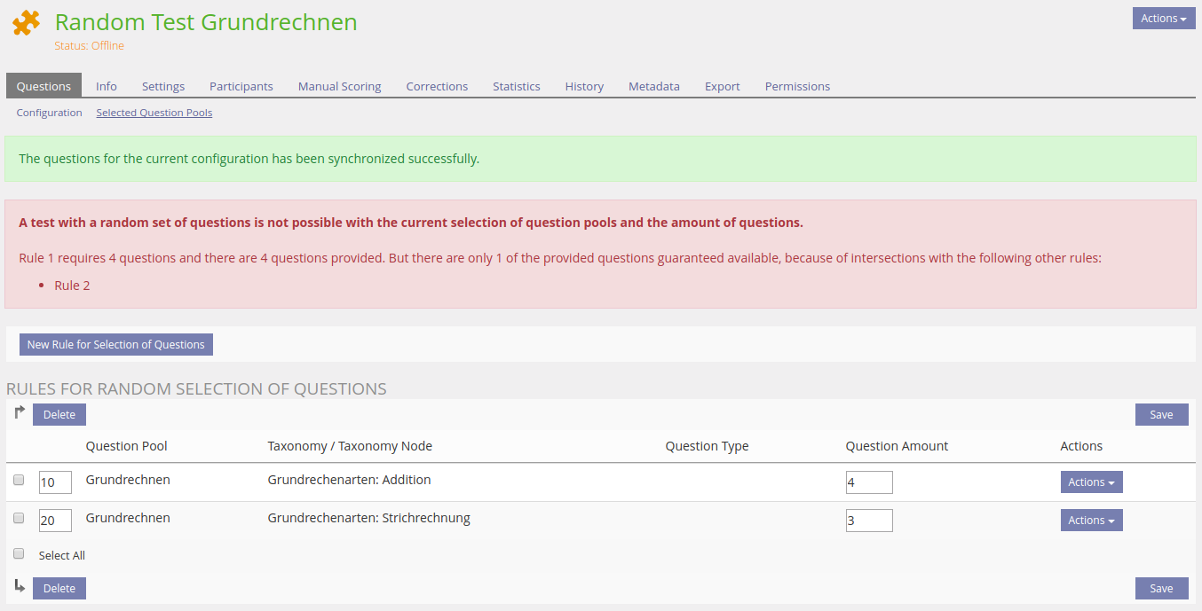The height and width of the screenshot is (611, 1202).
Task: Open Actions dropdown for Strichrechnung rule
Action: pos(1091,521)
